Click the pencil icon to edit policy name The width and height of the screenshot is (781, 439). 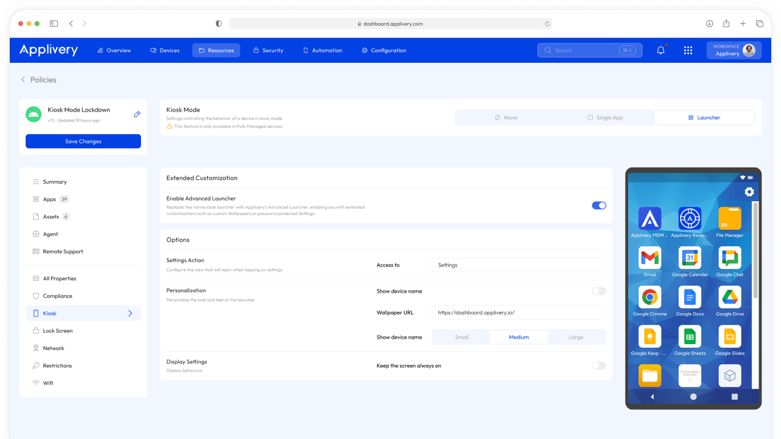pyautogui.click(x=137, y=114)
